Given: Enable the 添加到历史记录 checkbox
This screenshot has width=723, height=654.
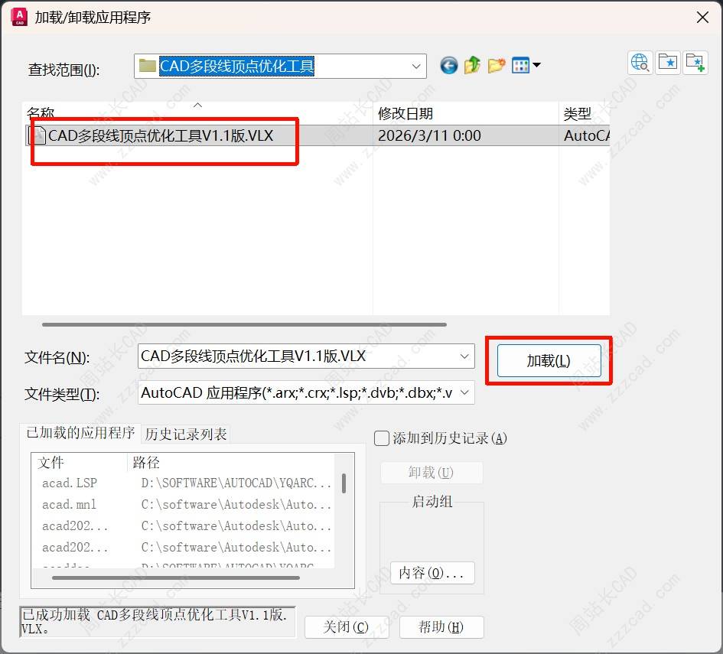Looking at the screenshot, I should [382, 438].
